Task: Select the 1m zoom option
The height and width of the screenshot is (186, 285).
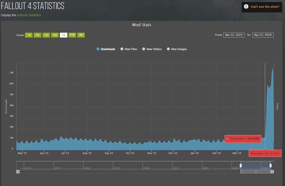Action: pos(46,35)
